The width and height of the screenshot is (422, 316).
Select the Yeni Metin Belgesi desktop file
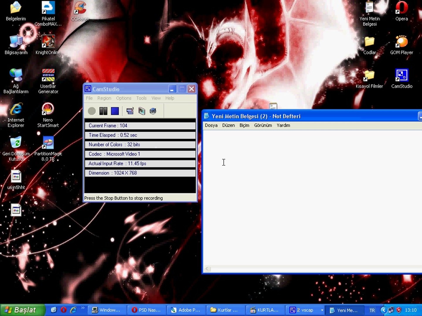point(370,13)
